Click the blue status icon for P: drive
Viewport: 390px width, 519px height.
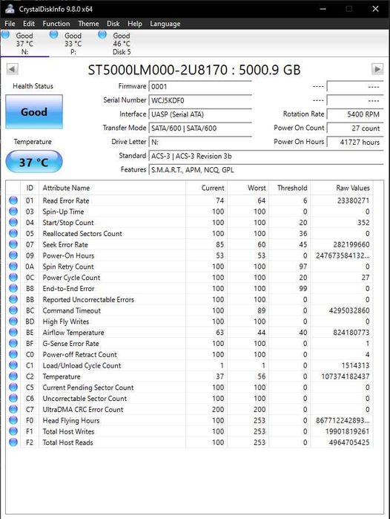54,34
